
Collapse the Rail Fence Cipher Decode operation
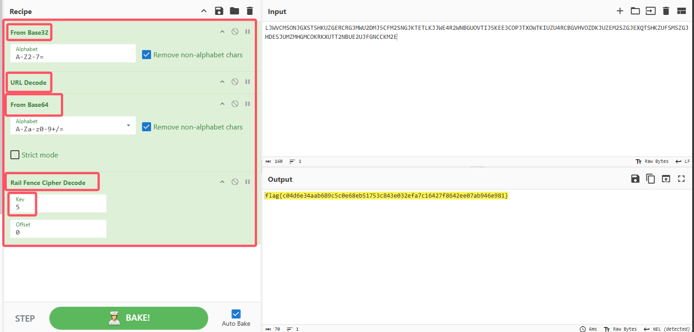coord(222,182)
